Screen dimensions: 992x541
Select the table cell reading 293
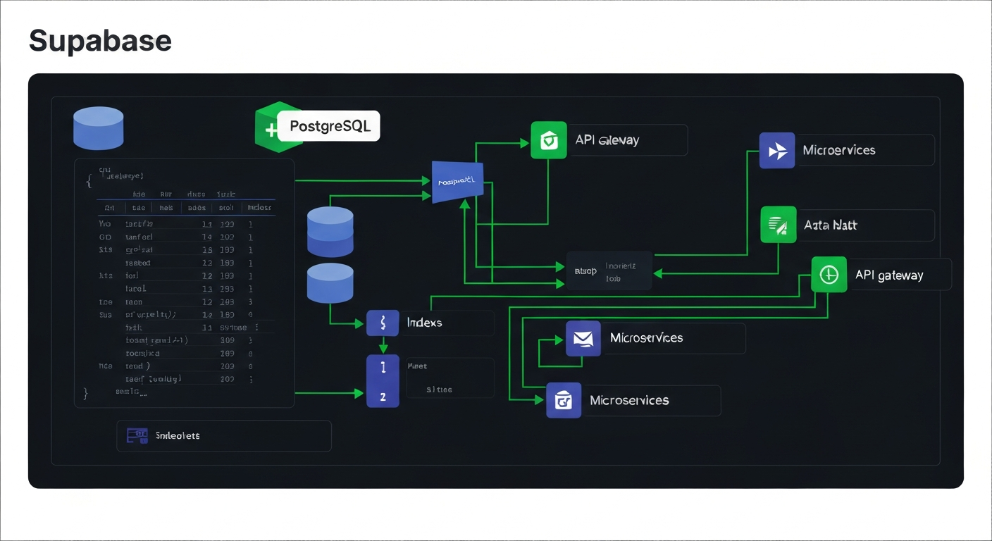pyautogui.click(x=227, y=289)
